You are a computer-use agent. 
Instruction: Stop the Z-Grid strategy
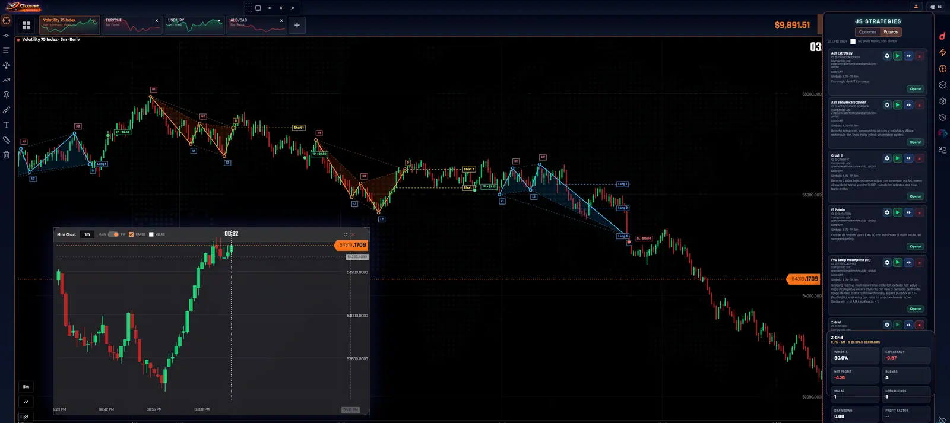(x=919, y=325)
